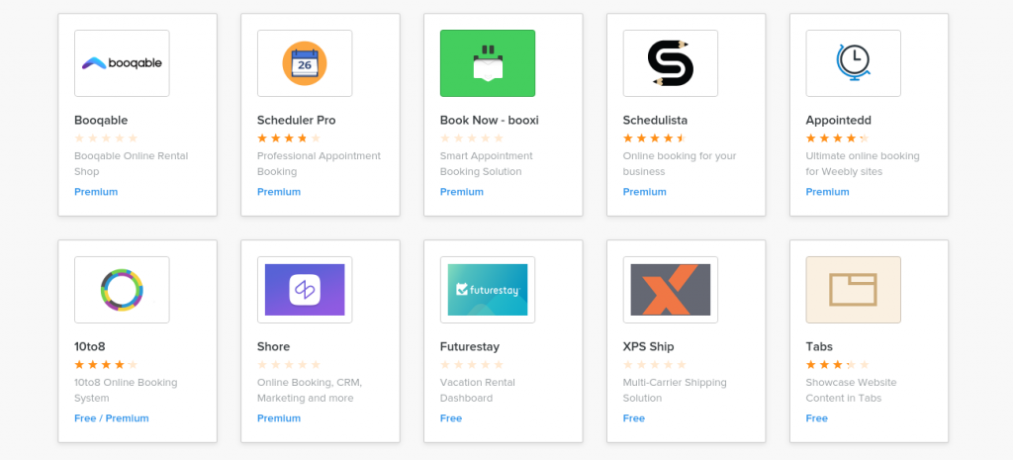
Task: Click Premium label under Scheduler Pro
Action: coord(278,192)
